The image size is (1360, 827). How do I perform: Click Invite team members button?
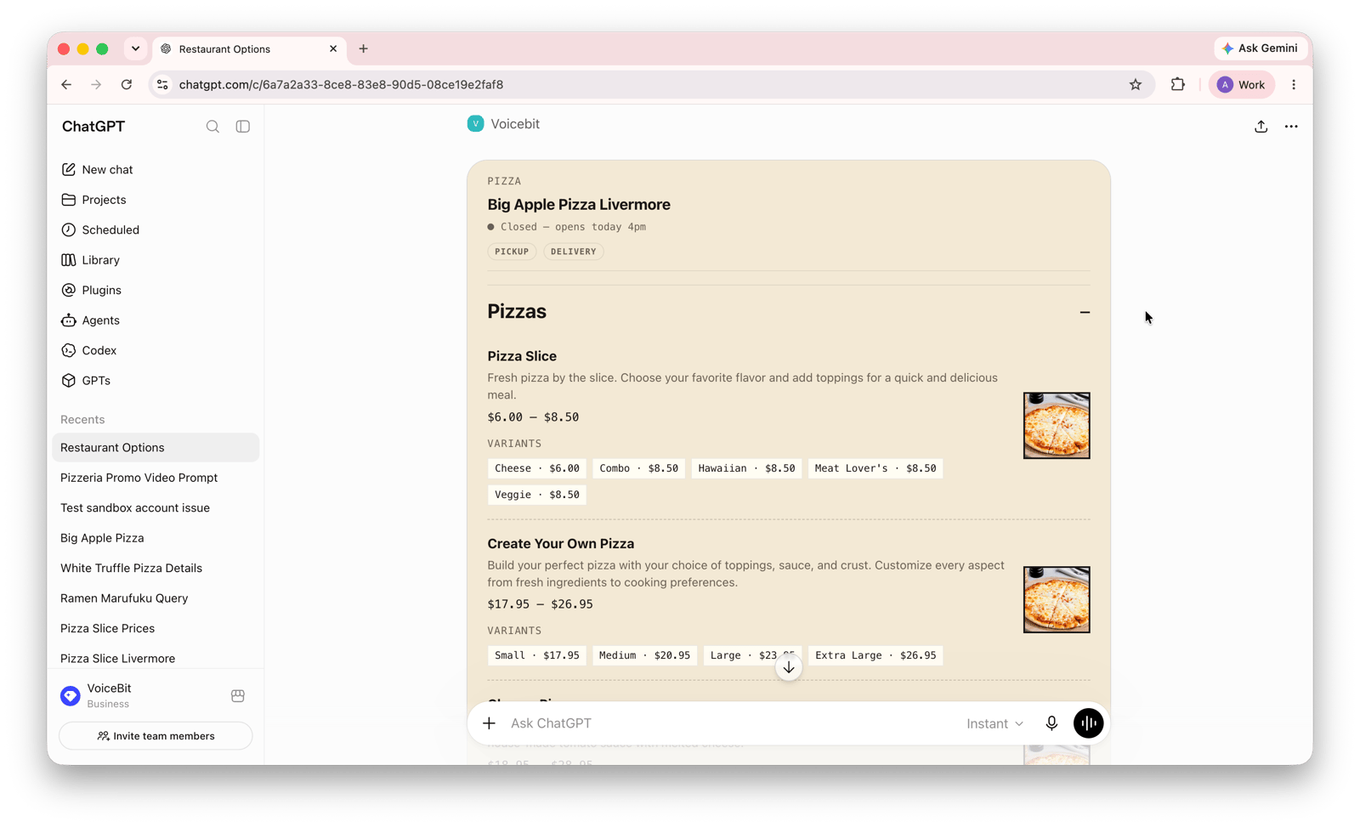[x=156, y=736]
